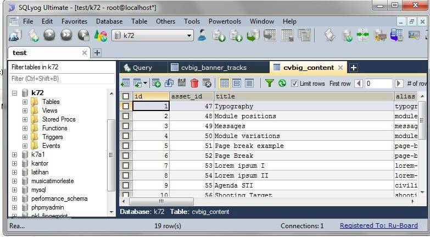430x237 pixels.
Task: Add a new connection tab next to test
Action: pos(97,53)
